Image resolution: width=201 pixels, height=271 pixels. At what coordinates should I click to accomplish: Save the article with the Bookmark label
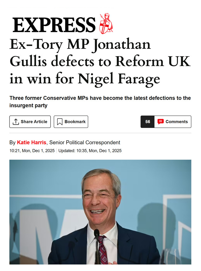coord(75,122)
